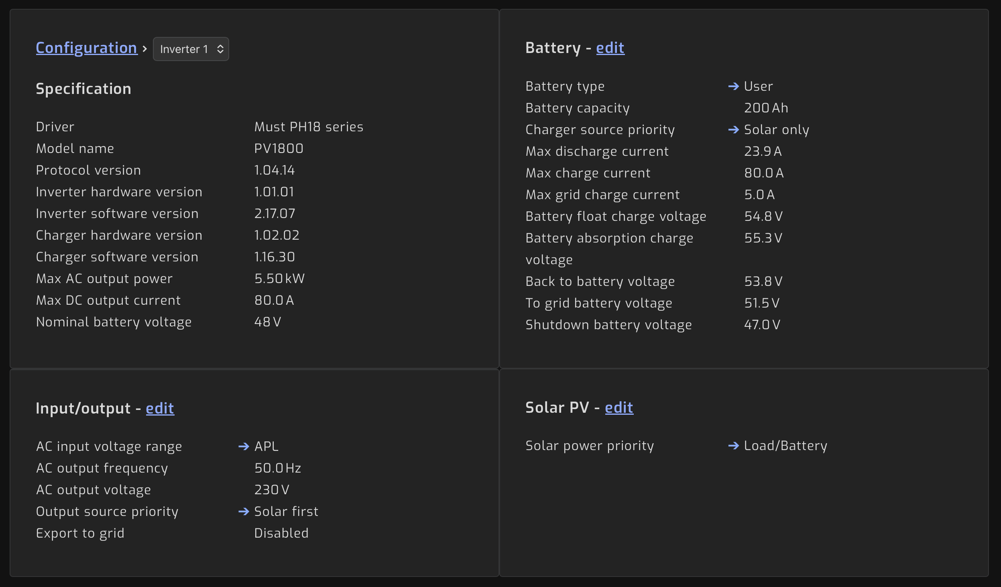Edit the Battery settings
The height and width of the screenshot is (587, 1001).
[610, 48]
